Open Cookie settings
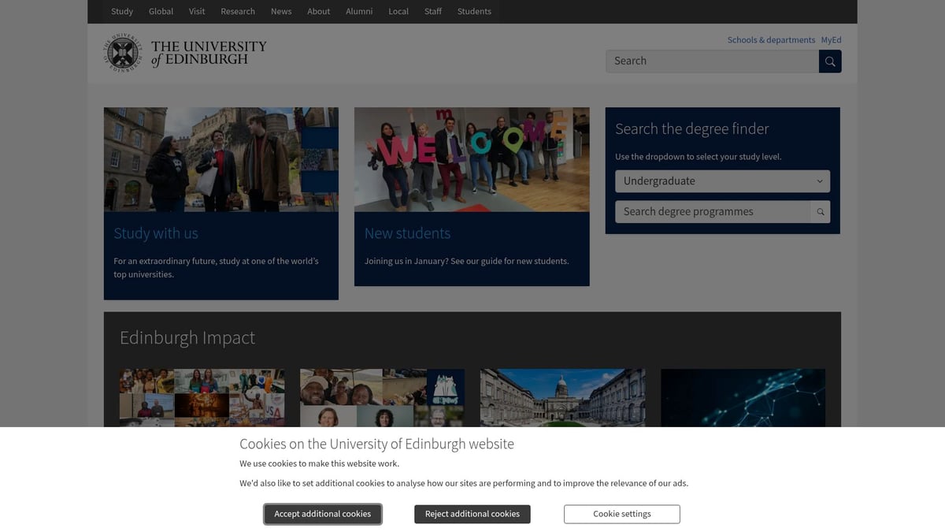945x532 pixels. click(x=622, y=514)
